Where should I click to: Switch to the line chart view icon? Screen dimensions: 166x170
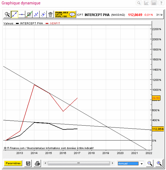coord(146,3)
